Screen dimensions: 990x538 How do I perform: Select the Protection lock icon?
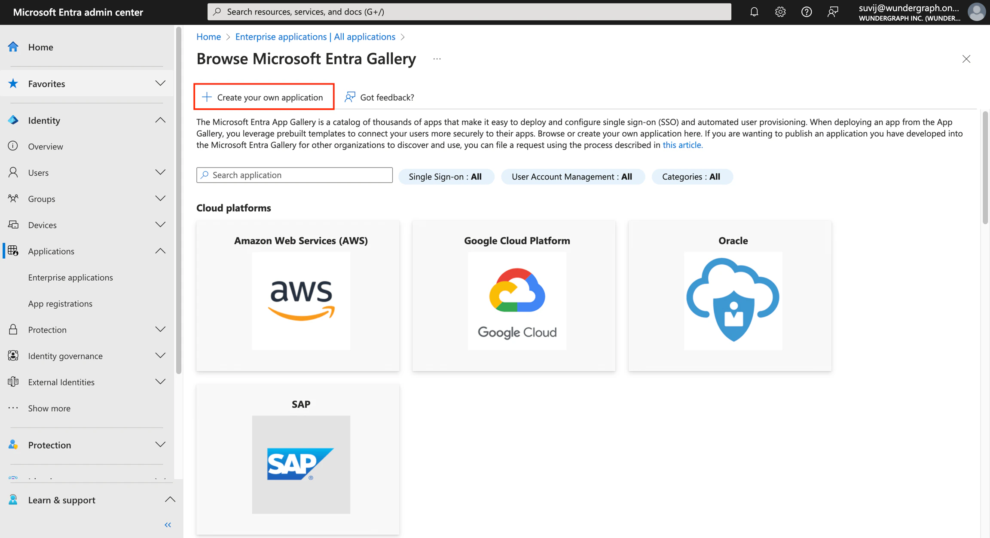(13, 329)
